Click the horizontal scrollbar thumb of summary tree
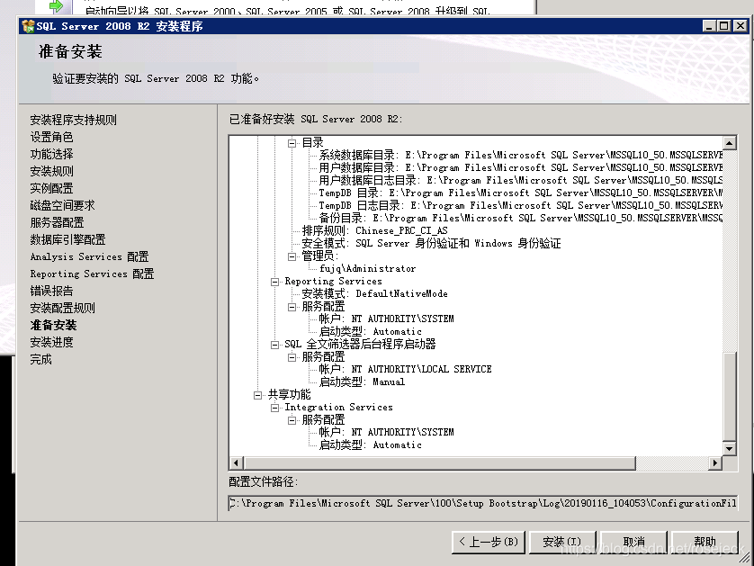754x566 pixels. [439, 463]
